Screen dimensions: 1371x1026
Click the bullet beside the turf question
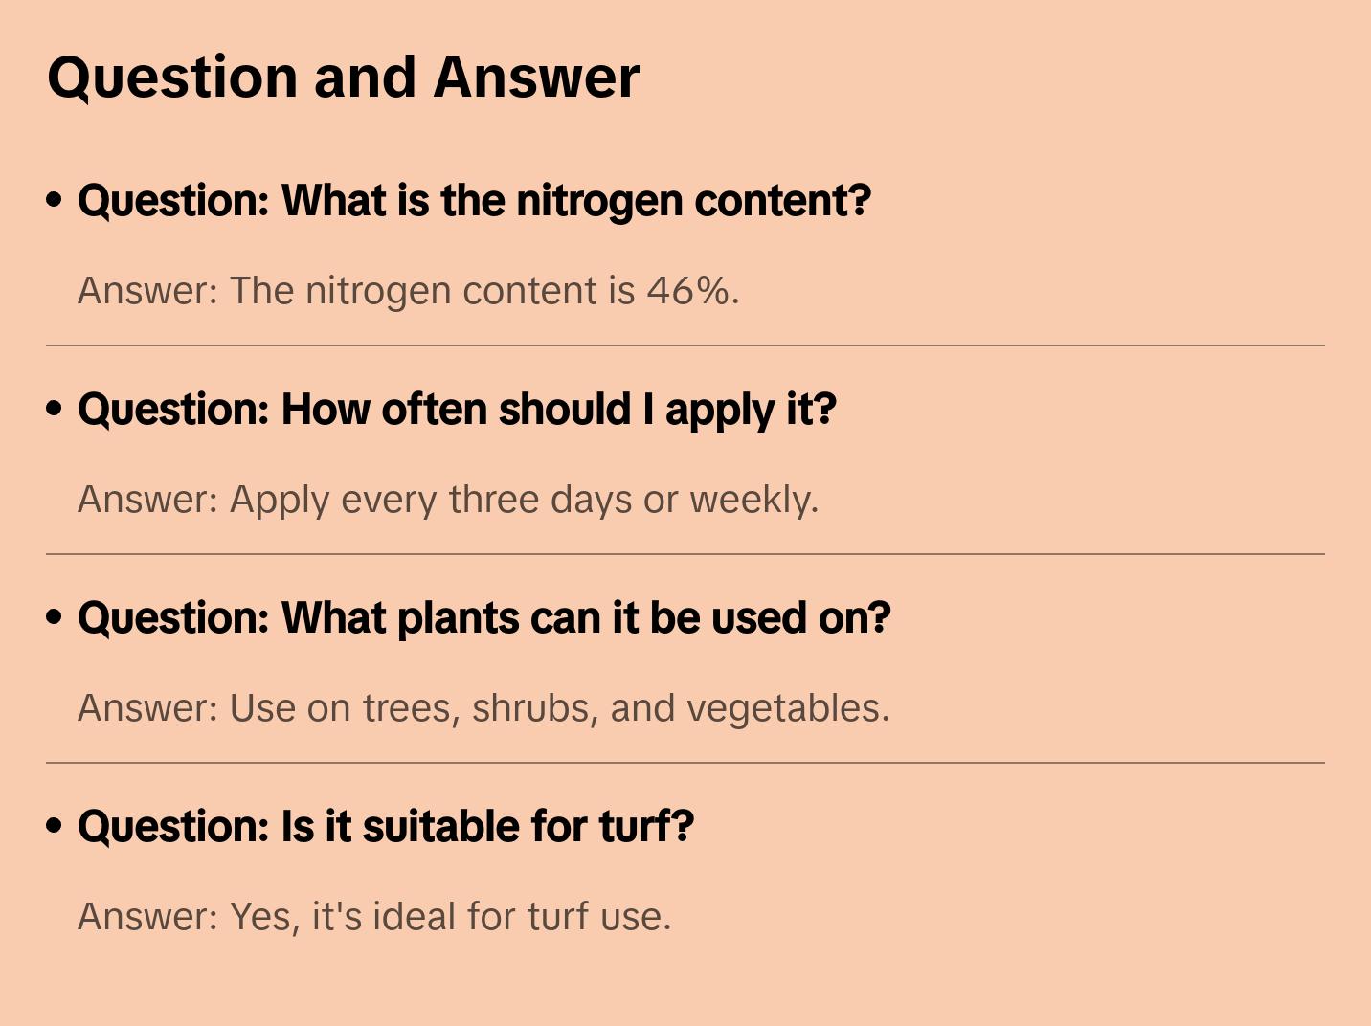[55, 826]
